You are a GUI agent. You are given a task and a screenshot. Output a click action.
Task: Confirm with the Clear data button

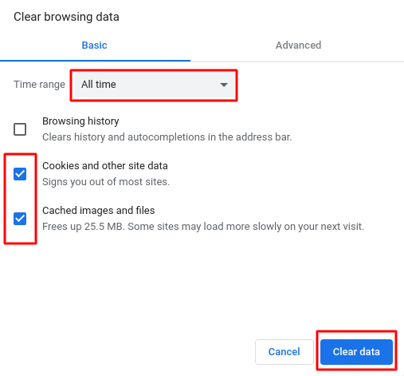(x=356, y=352)
